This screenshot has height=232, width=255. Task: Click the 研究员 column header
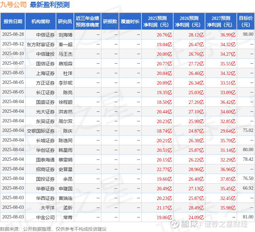coord(65,21)
